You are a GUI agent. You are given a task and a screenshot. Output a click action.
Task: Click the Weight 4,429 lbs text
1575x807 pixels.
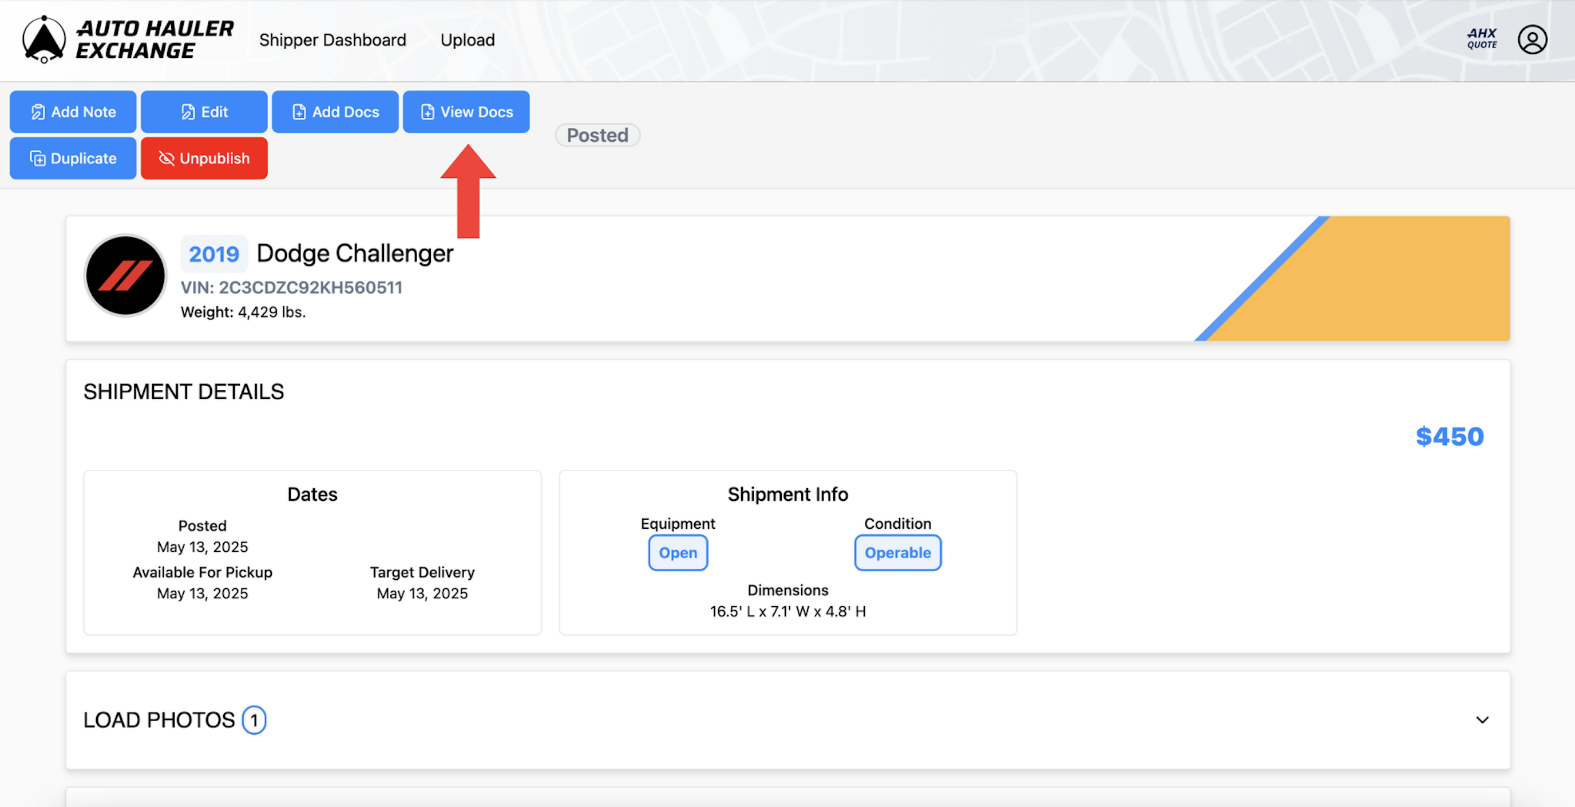[243, 312]
